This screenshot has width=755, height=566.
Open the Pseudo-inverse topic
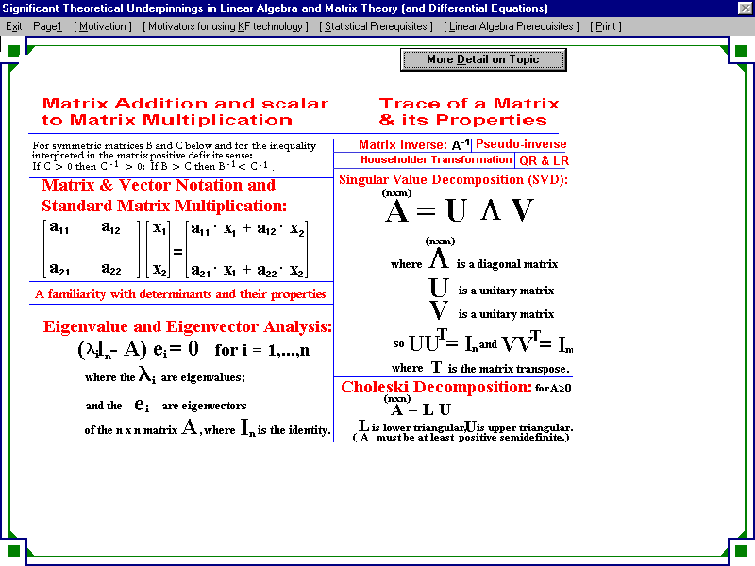[521, 144]
